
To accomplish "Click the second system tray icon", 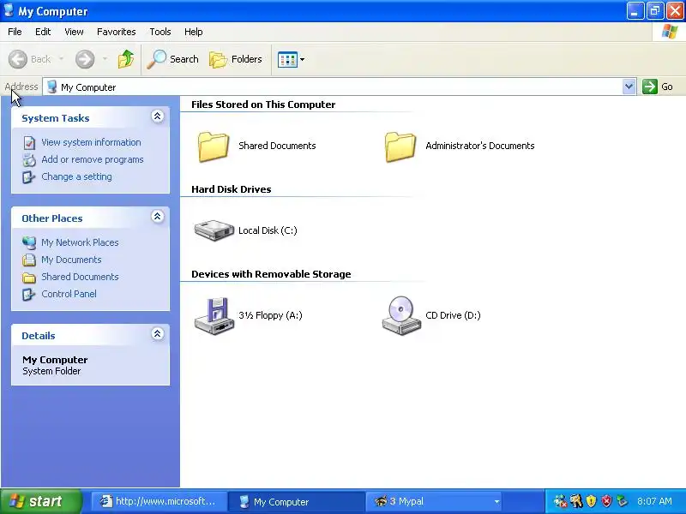I will [x=576, y=501].
